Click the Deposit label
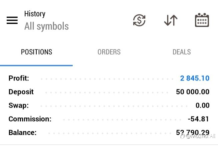Image resolution: width=218 pixels, height=146 pixels. [21, 92]
